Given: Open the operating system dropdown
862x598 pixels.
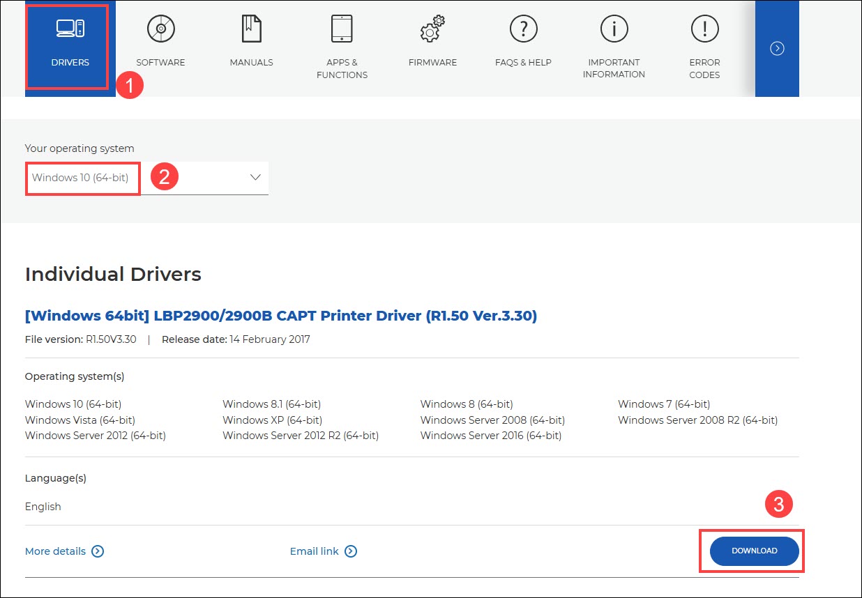Looking at the screenshot, I should pos(146,178).
